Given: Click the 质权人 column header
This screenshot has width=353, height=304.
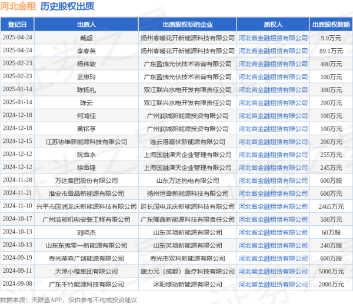Looking at the screenshot, I should 273,24.
